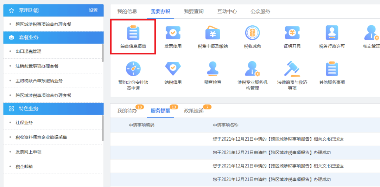Open 跨区域涉税事项综合办理套餐 under 套餐业务
This screenshot has height=187, width=380.
[x=43, y=96]
